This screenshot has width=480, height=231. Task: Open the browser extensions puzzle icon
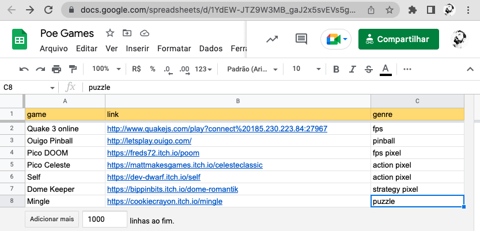point(413,10)
